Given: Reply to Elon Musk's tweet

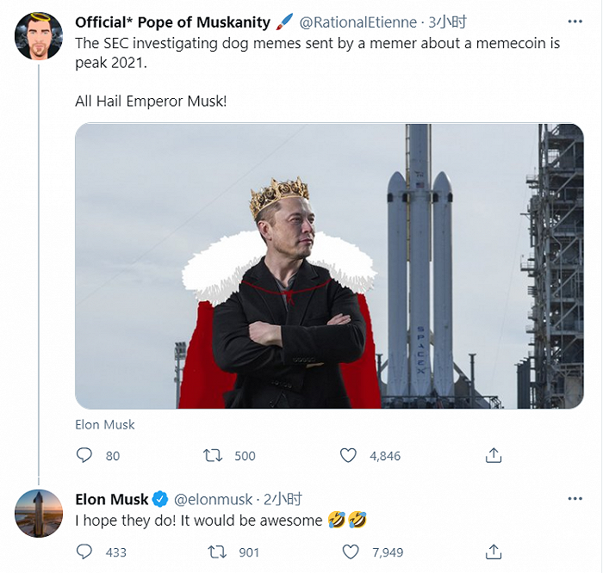Looking at the screenshot, I should tap(84, 551).
